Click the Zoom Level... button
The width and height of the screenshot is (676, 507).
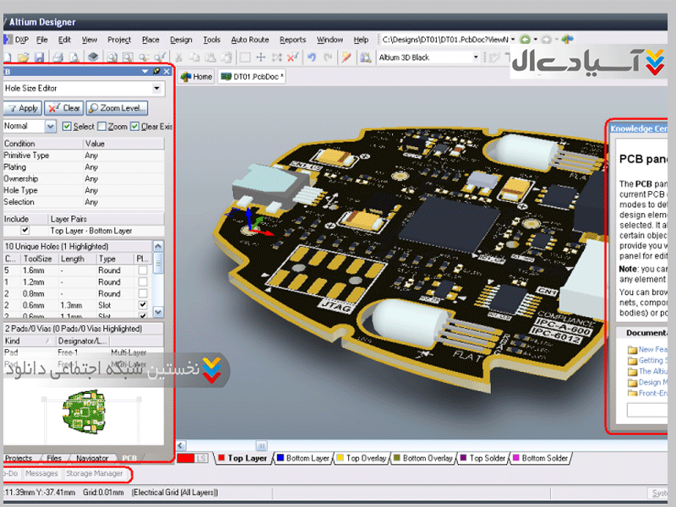(x=117, y=108)
